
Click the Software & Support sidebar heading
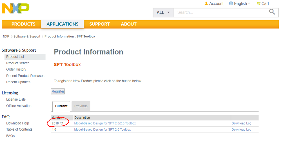pyautogui.click(x=19, y=50)
